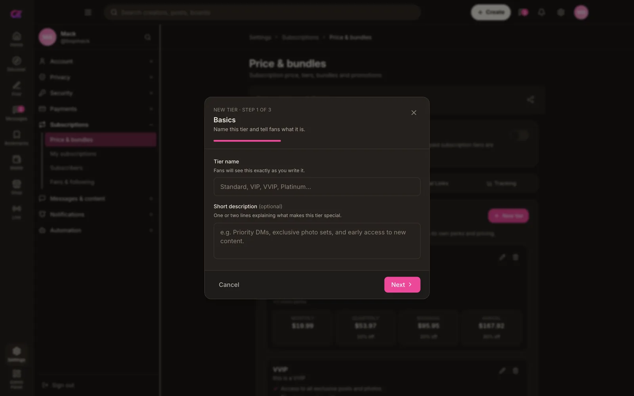Viewport: 634px width, 396px height.
Task: Expand the Payments settings section
Action: click(97, 109)
